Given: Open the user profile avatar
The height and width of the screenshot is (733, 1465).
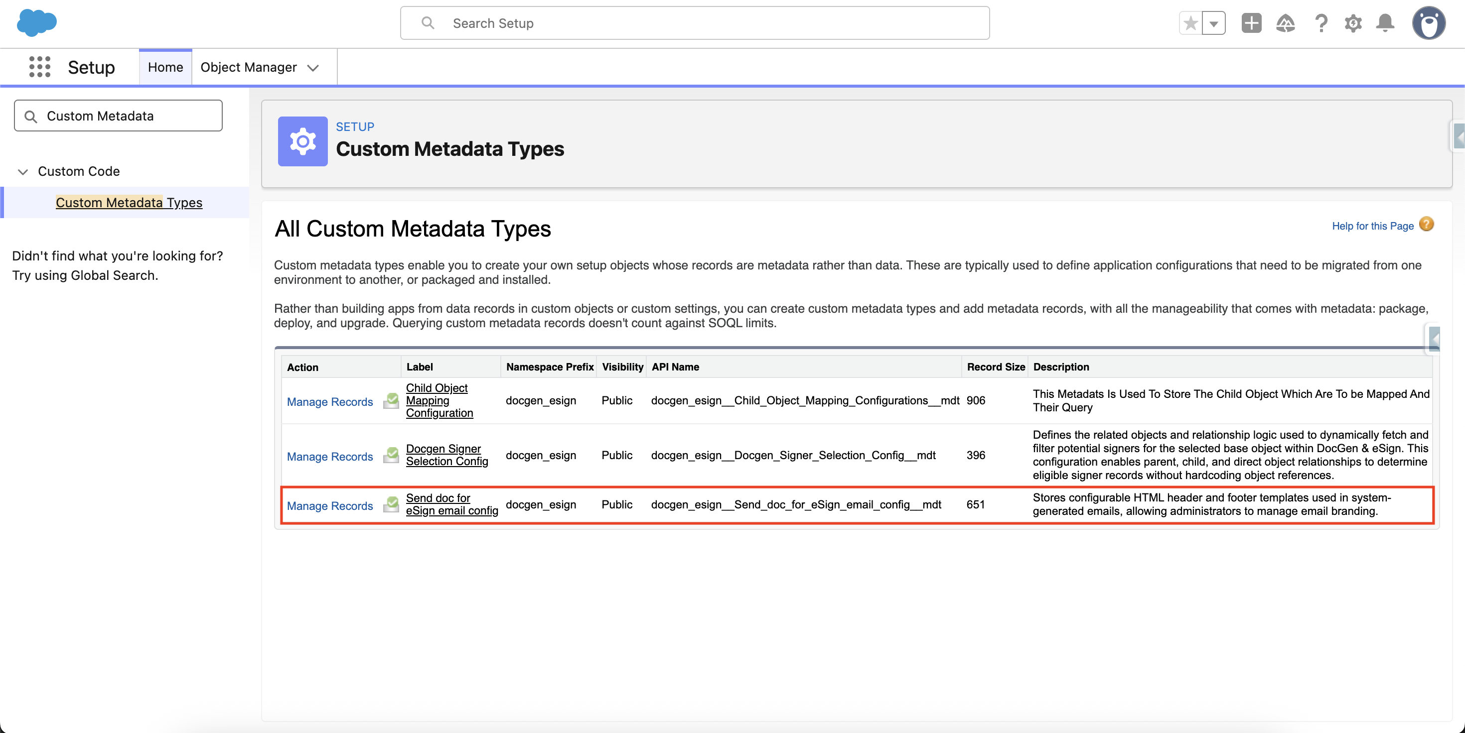Looking at the screenshot, I should point(1429,23).
